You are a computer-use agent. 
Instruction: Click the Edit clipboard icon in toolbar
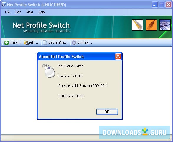point(26,43)
